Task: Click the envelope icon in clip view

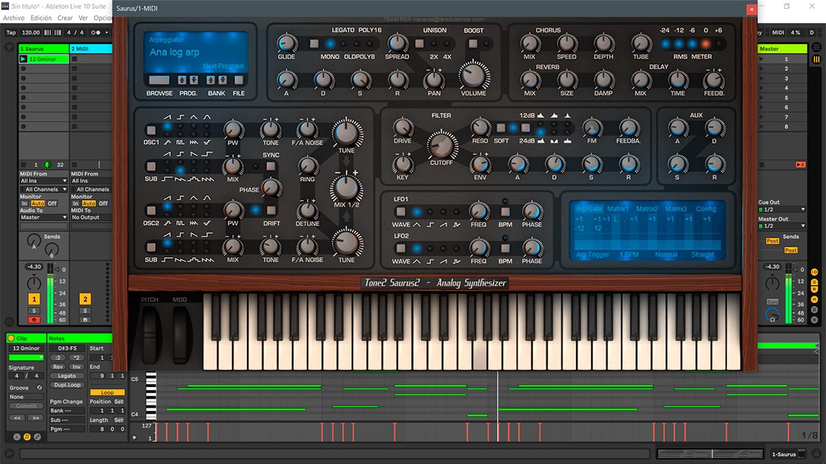Action: [37, 437]
